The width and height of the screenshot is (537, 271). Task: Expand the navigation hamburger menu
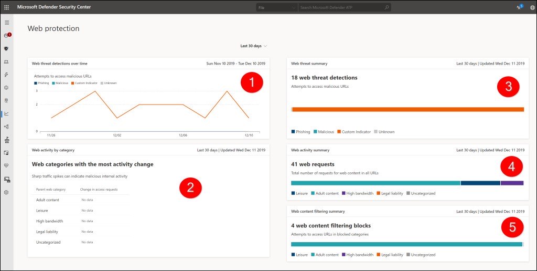coord(7,23)
